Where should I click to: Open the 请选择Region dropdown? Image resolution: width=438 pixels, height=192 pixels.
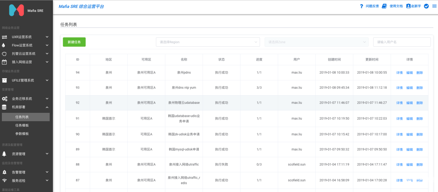pyautogui.click(x=208, y=42)
